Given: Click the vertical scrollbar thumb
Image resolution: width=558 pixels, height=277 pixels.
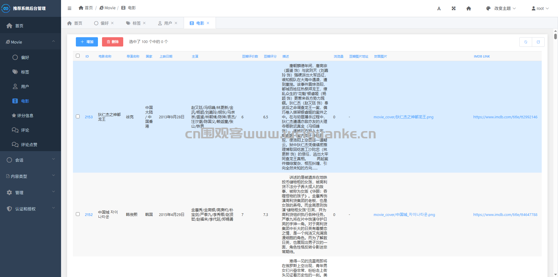Looking at the screenshot, I should (555, 36).
